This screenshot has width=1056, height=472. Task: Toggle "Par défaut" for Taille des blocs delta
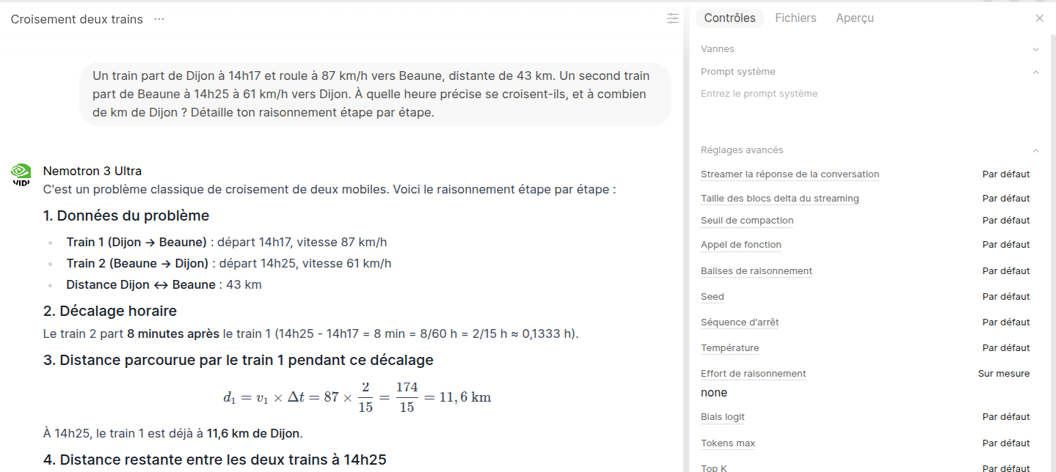tap(1006, 199)
